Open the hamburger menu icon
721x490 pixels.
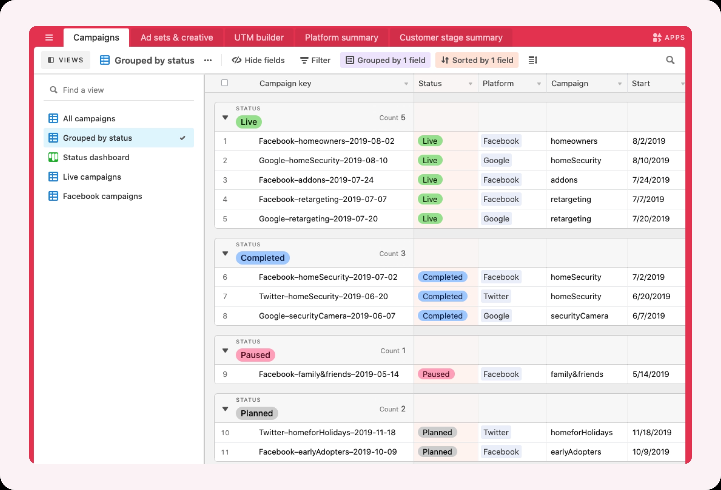pos(49,37)
